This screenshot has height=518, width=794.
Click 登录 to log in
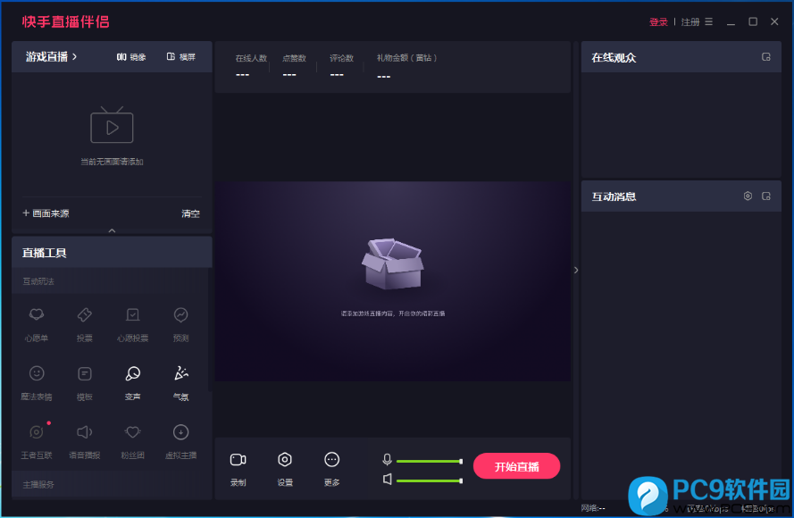(x=658, y=21)
